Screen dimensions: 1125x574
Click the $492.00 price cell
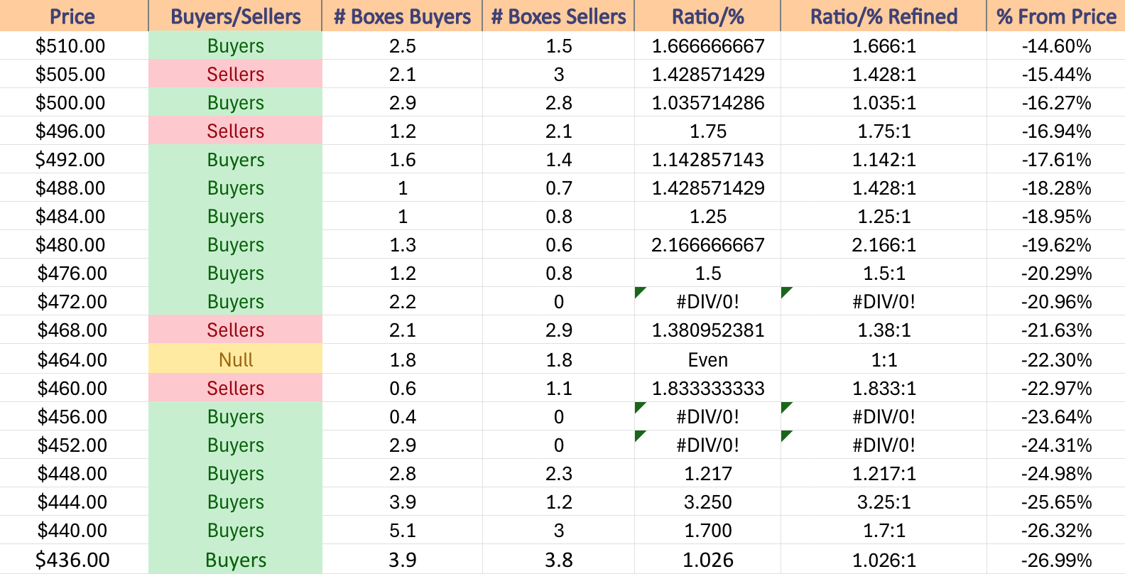point(74,159)
